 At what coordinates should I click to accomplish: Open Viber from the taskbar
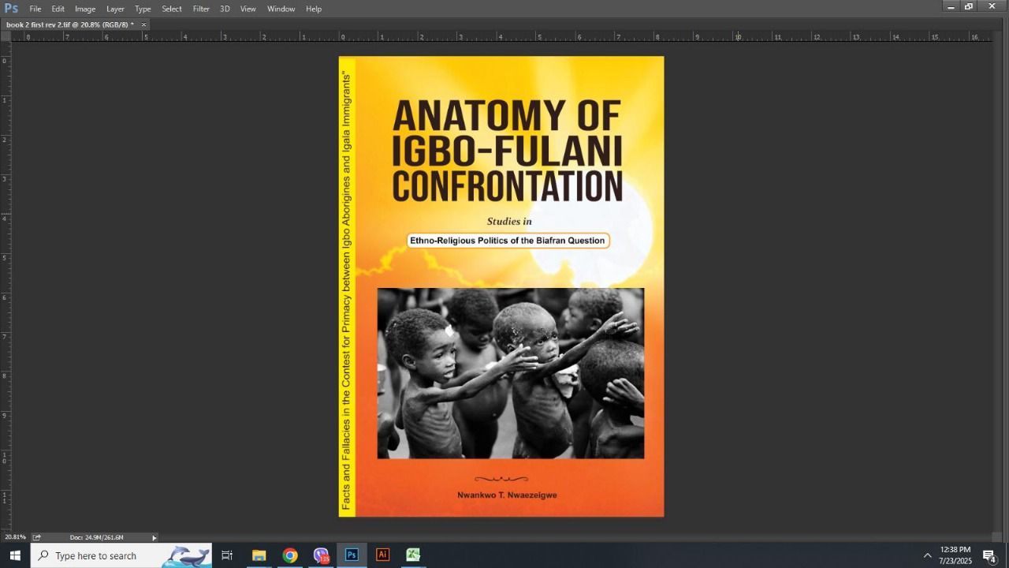coord(321,555)
